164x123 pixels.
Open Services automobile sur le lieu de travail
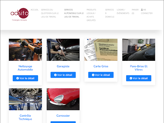(x=74, y=13)
